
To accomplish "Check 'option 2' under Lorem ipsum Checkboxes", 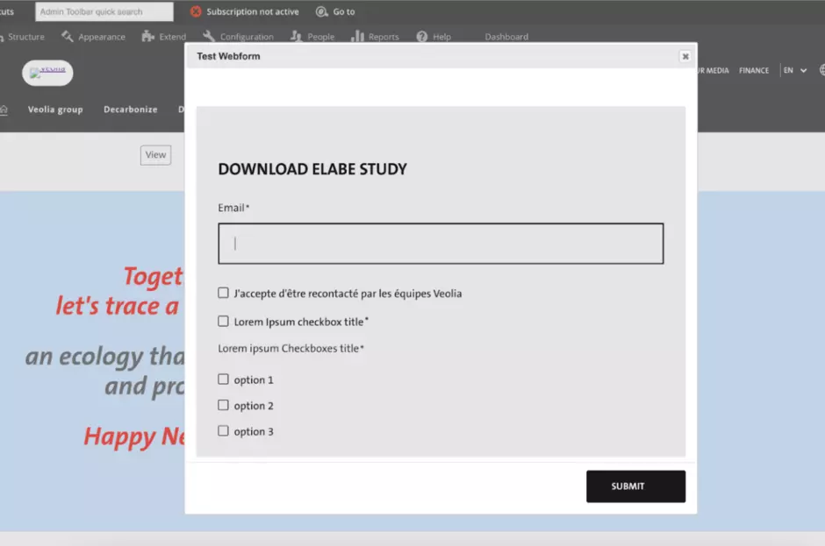I will coord(223,405).
